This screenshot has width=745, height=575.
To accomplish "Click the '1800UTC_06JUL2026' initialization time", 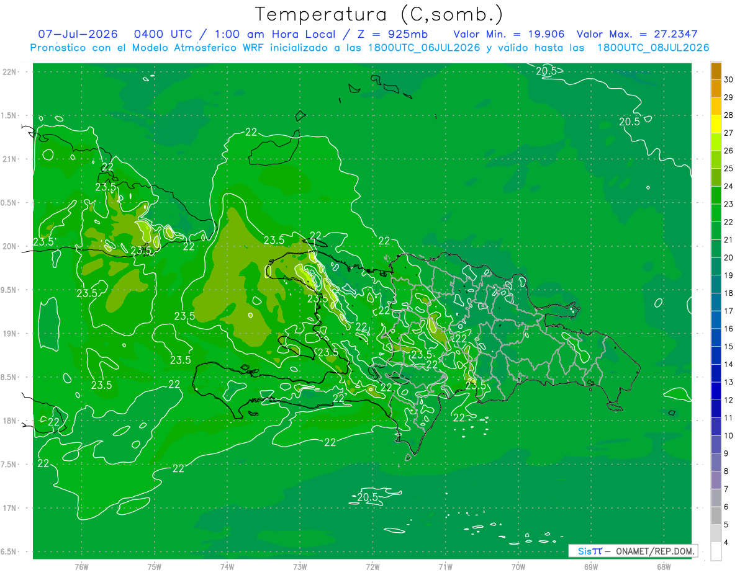I will (423, 48).
